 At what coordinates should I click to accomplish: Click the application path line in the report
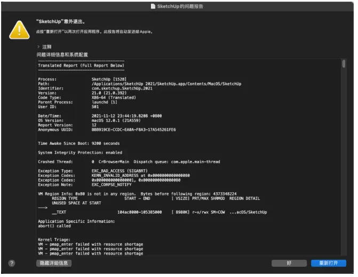[x=166, y=84]
